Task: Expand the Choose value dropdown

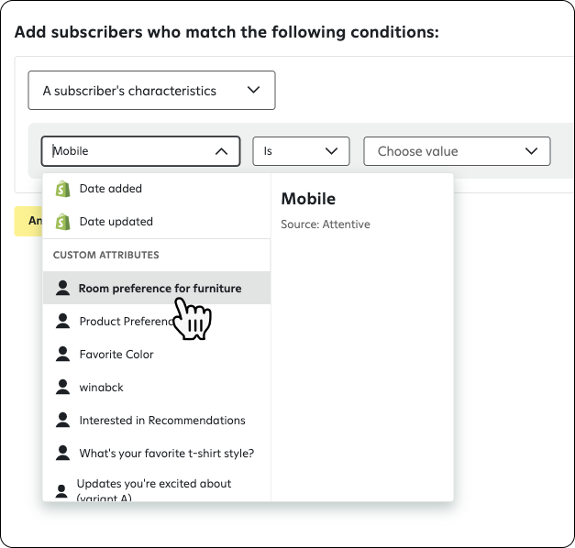Action: pyautogui.click(x=457, y=151)
